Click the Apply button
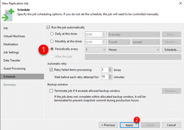184x130 pixels. 129,125
